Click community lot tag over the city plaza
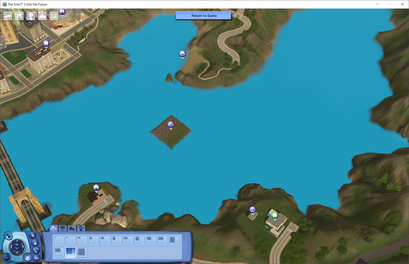This screenshot has width=409, height=264. click(62, 12)
